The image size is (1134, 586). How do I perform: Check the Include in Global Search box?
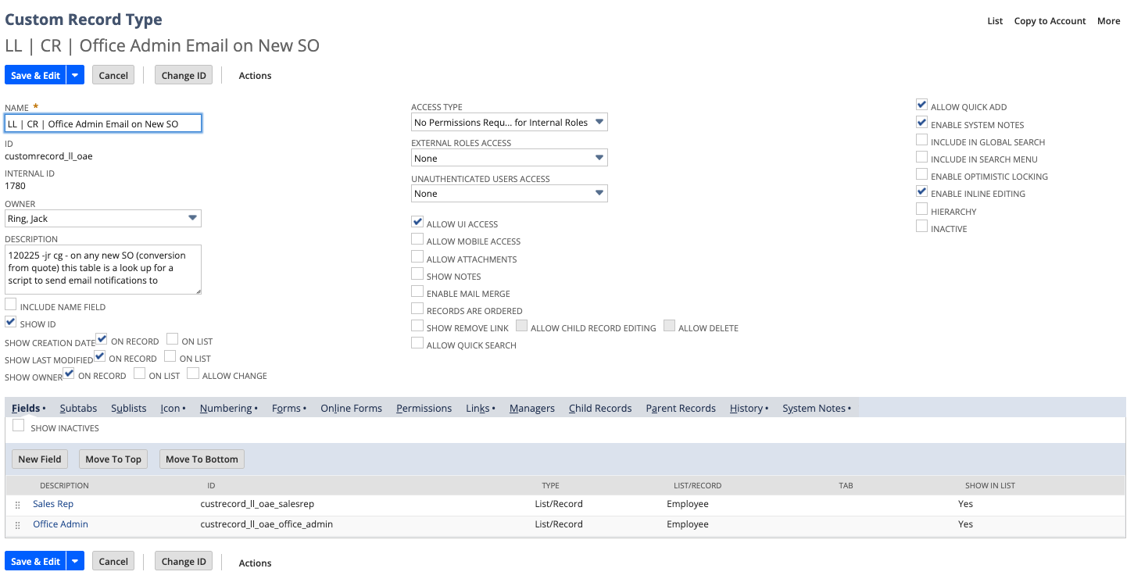[x=922, y=141]
